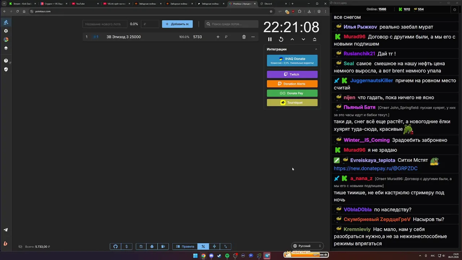The image size is (462, 260).
Task: Open the settings gear in Pointauc sidebar
Action: click(6, 31)
